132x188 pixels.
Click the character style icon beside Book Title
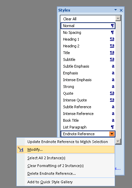tap(113, 120)
